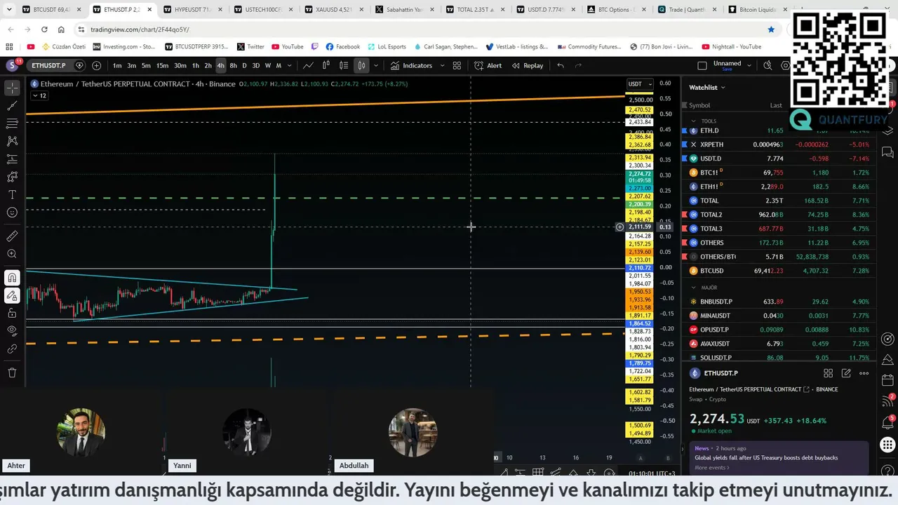Choose the active candles chart type
898x505 pixels.
361,65
